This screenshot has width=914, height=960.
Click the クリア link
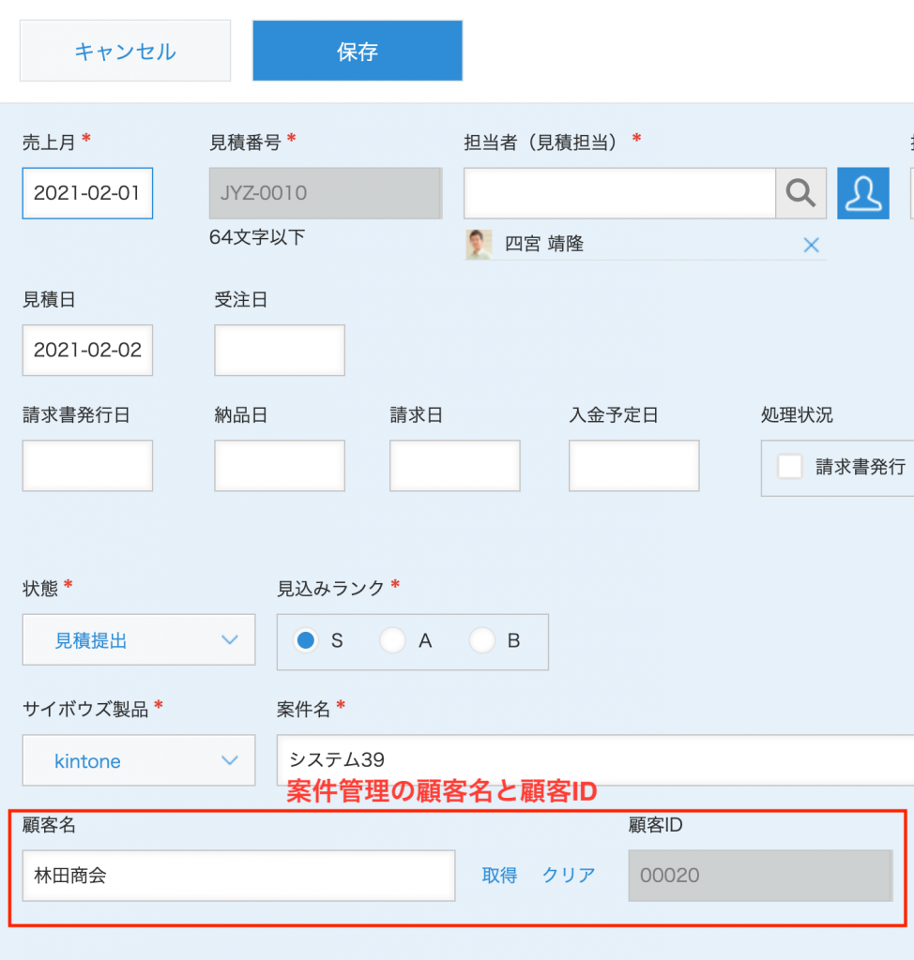569,876
